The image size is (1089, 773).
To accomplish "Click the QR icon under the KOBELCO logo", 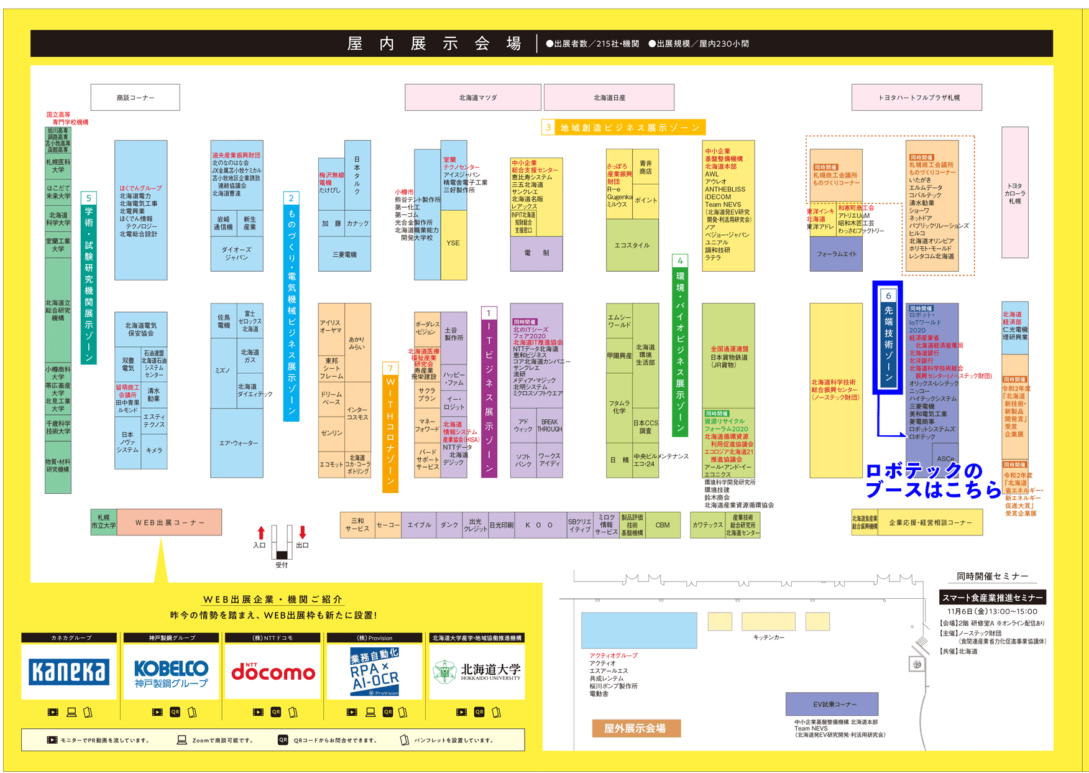I will click(x=175, y=712).
